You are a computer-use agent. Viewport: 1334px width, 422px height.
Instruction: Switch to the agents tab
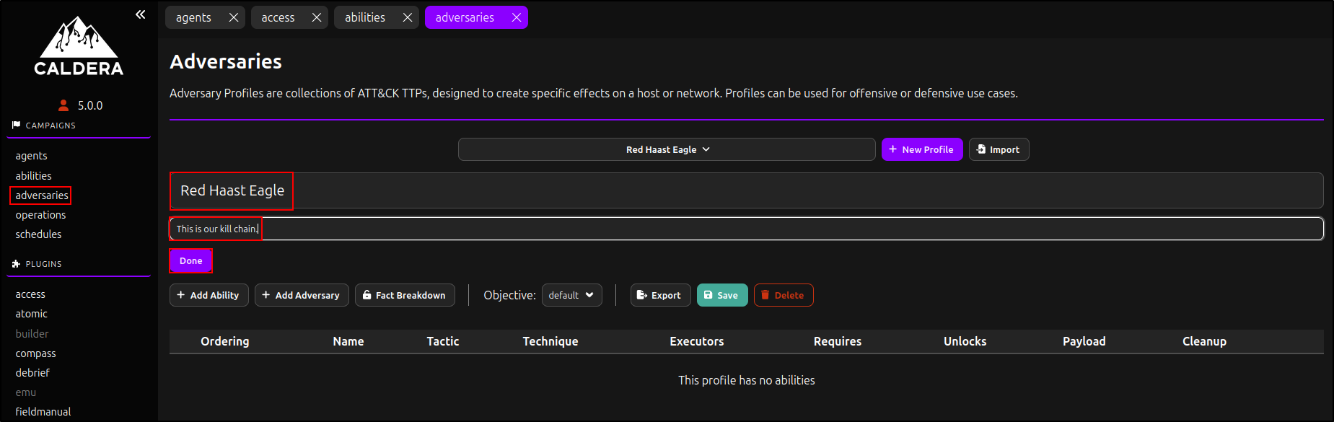click(193, 17)
